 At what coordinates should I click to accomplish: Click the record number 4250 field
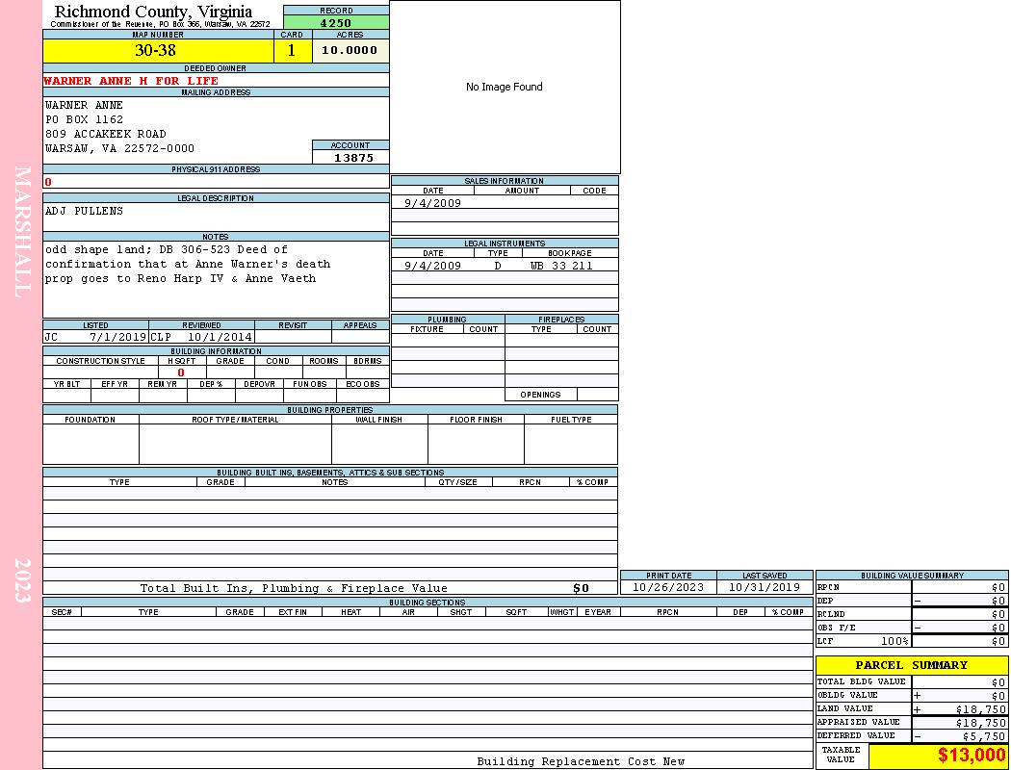[336, 22]
